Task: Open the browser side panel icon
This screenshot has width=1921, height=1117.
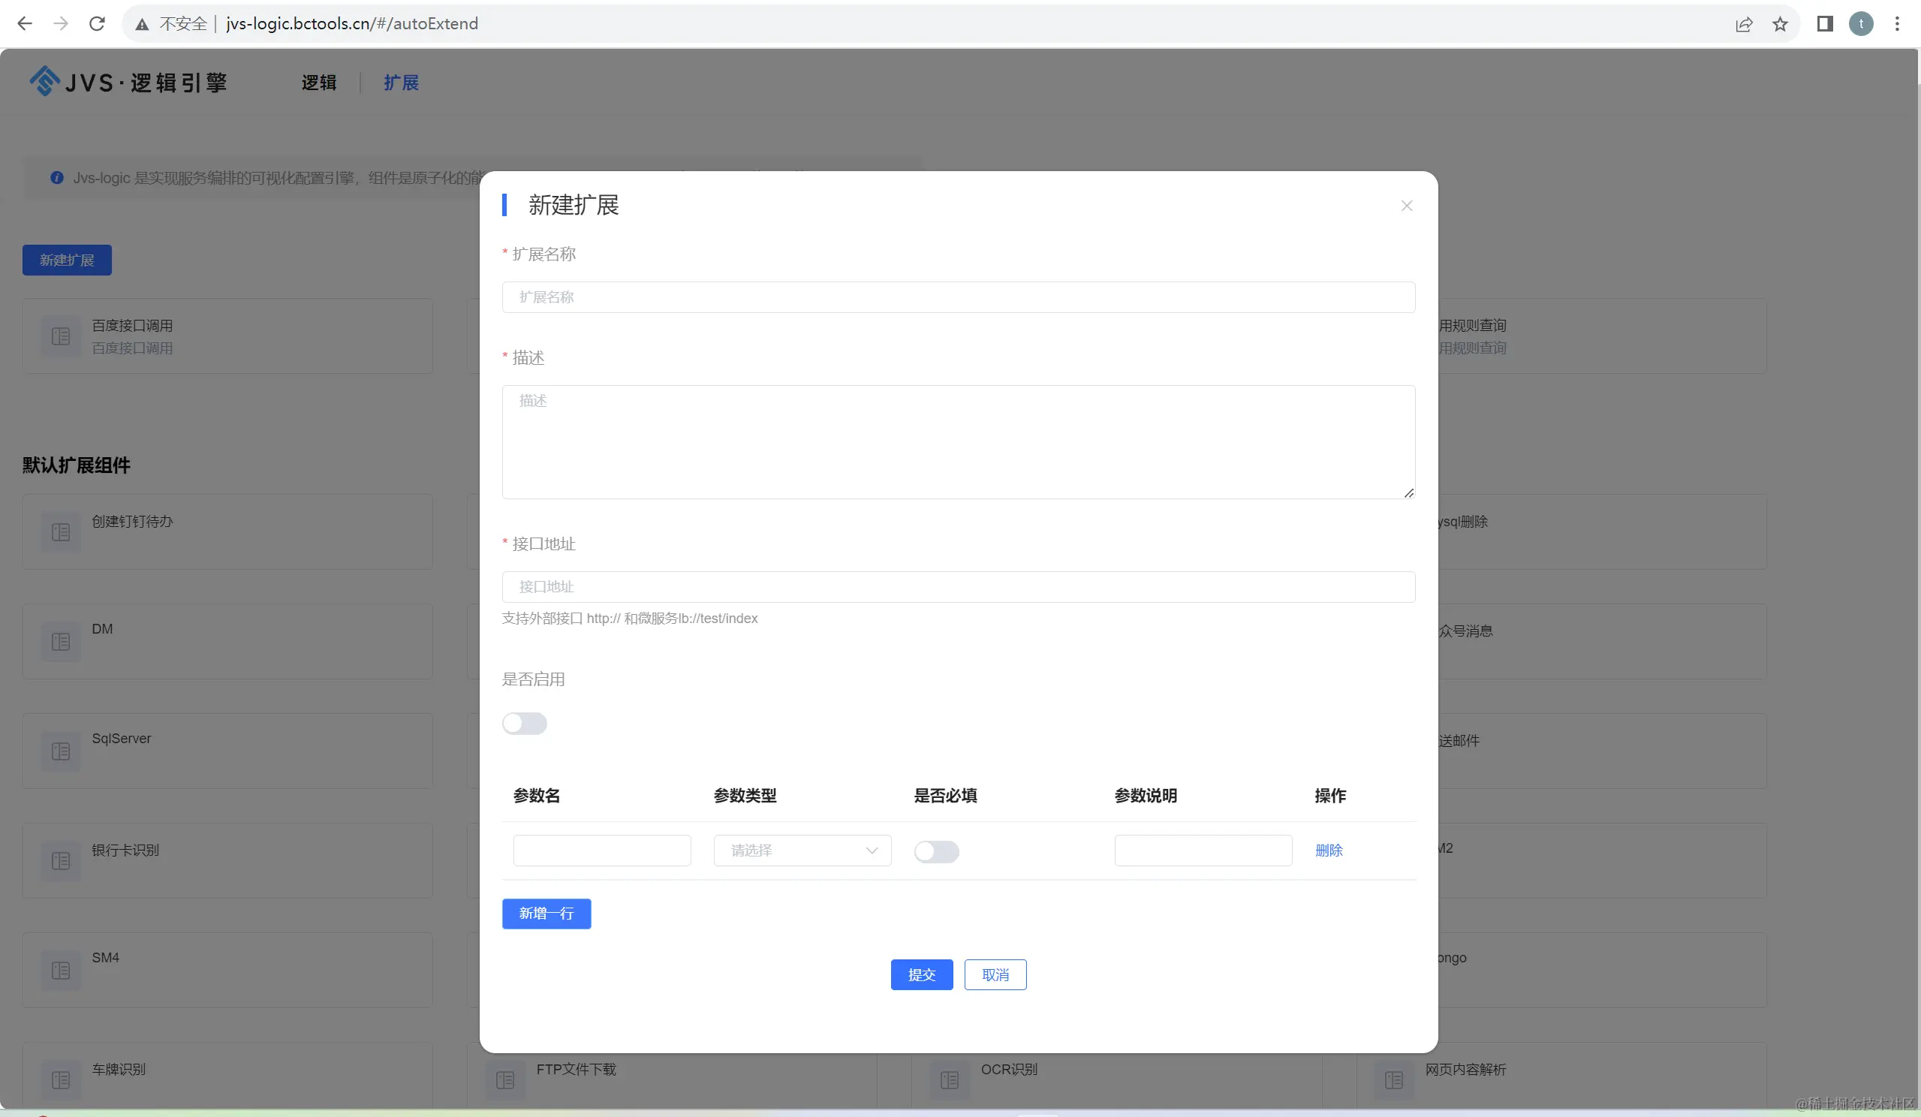Action: click(1824, 25)
